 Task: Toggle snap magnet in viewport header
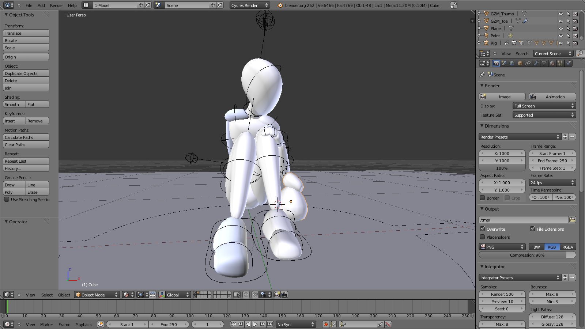tap(255, 295)
